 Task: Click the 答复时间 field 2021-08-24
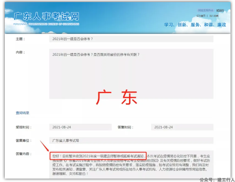182,127
